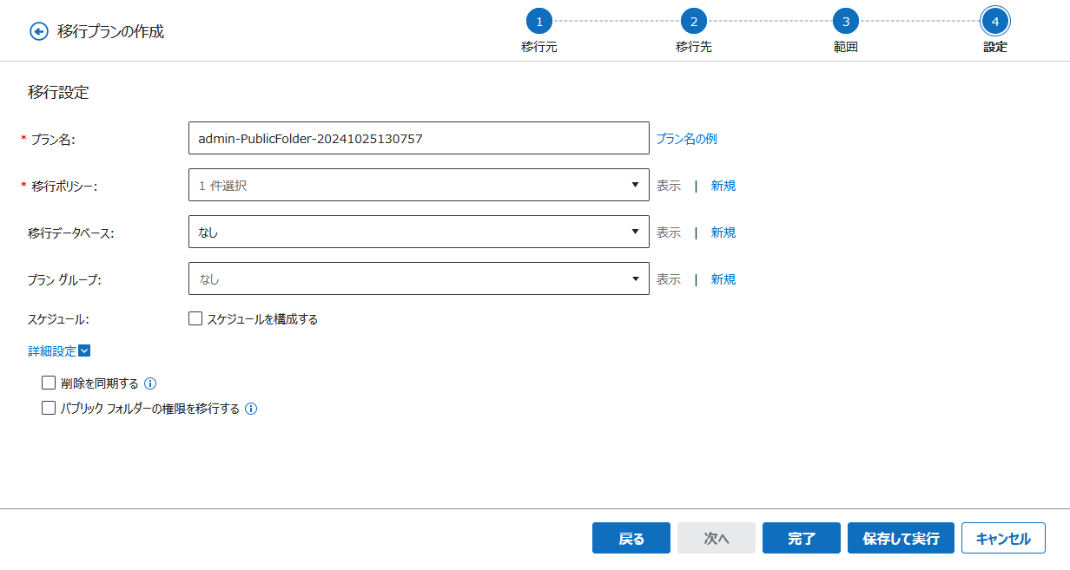Viewport: 1070px width, 570px height.
Task: Go to step 2 移行先 circle
Action: tap(693, 22)
